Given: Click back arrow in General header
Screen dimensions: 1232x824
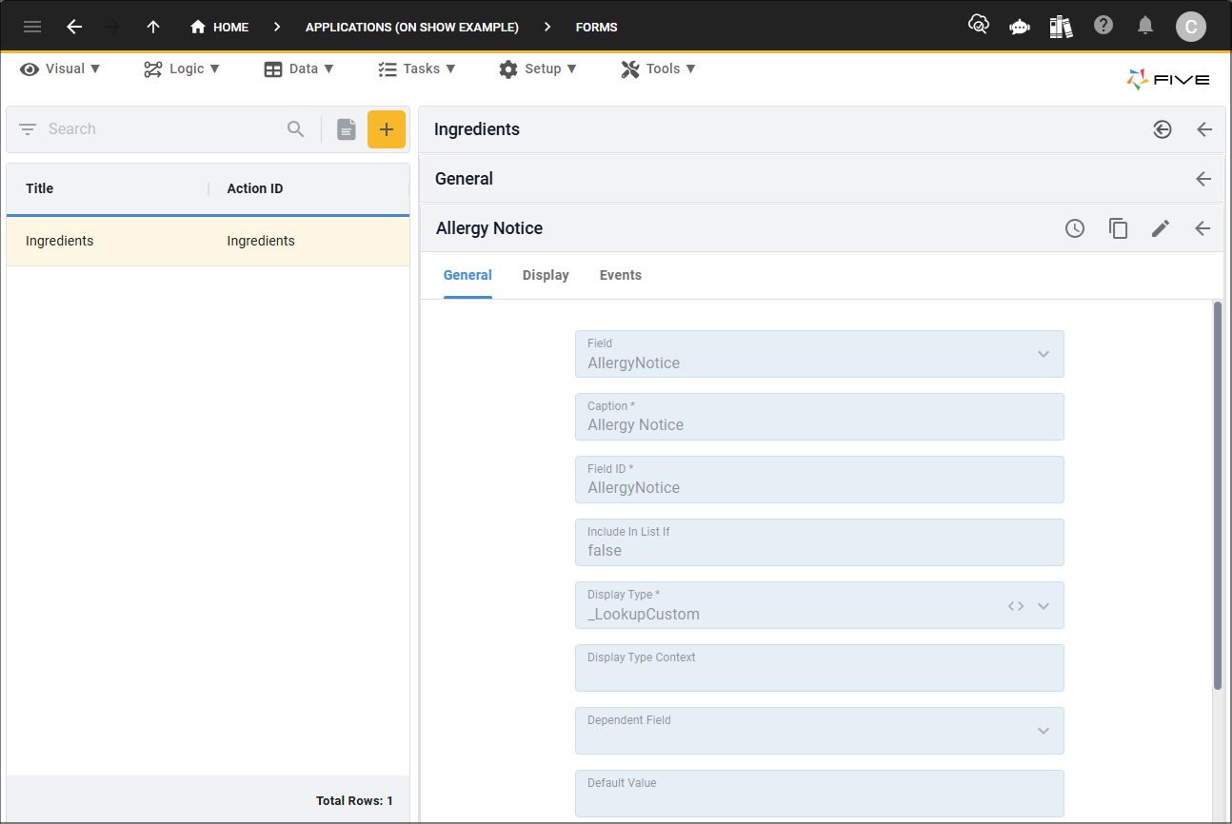Looking at the screenshot, I should [1203, 179].
